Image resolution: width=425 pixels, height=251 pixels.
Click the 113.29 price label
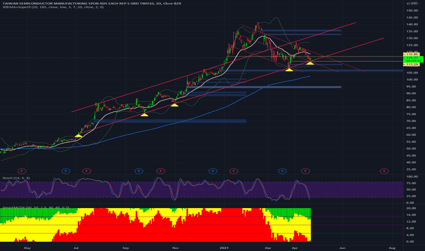(x=411, y=65)
